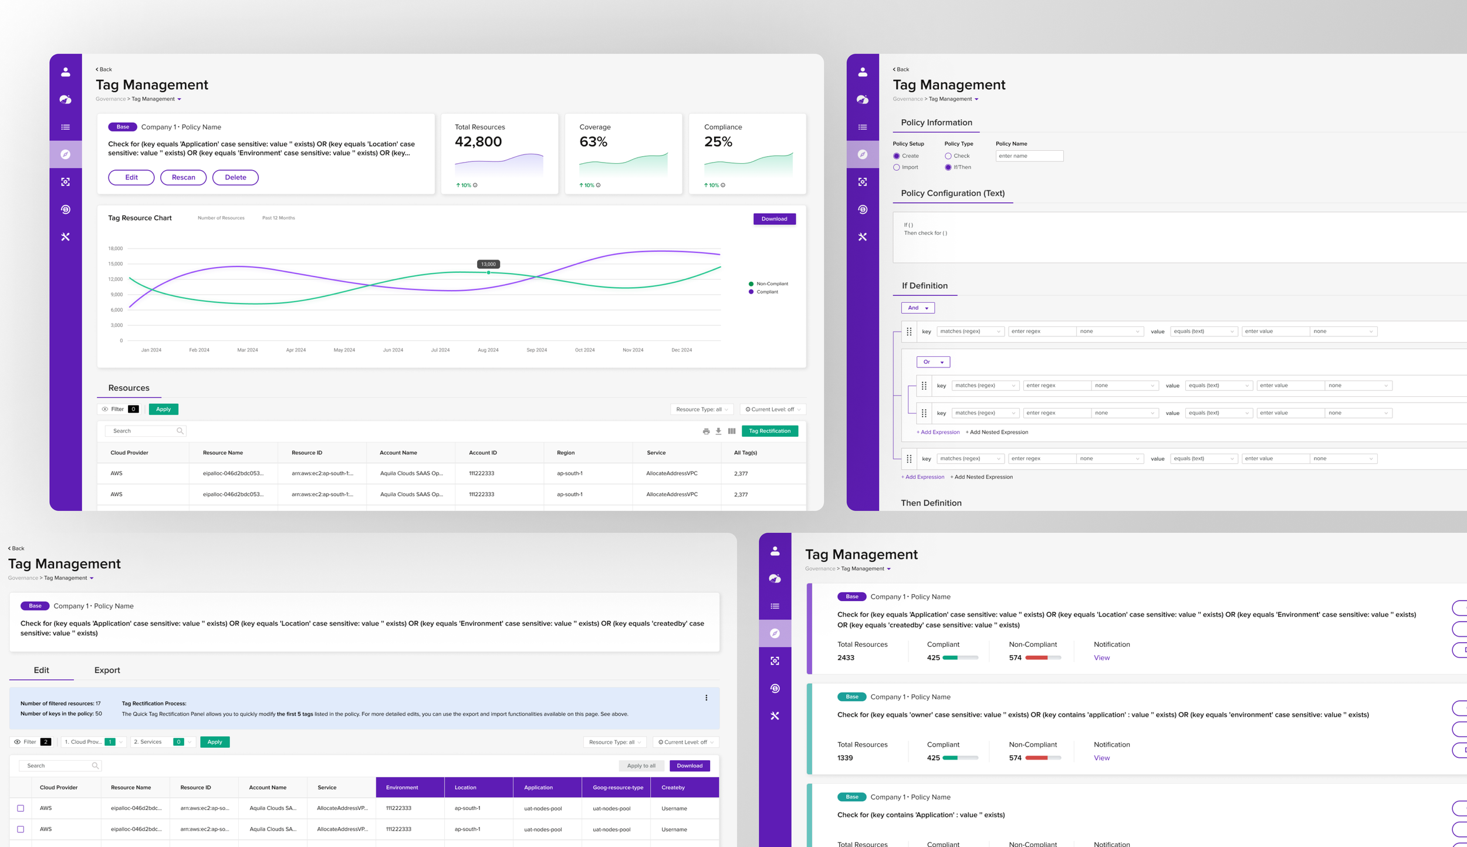Open scan frame icon in dashboard panel sidebar
The height and width of the screenshot is (847, 1467).
[x=65, y=182]
